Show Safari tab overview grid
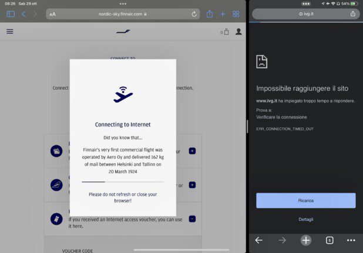Viewport: 363px width, 253px height. [x=236, y=13]
